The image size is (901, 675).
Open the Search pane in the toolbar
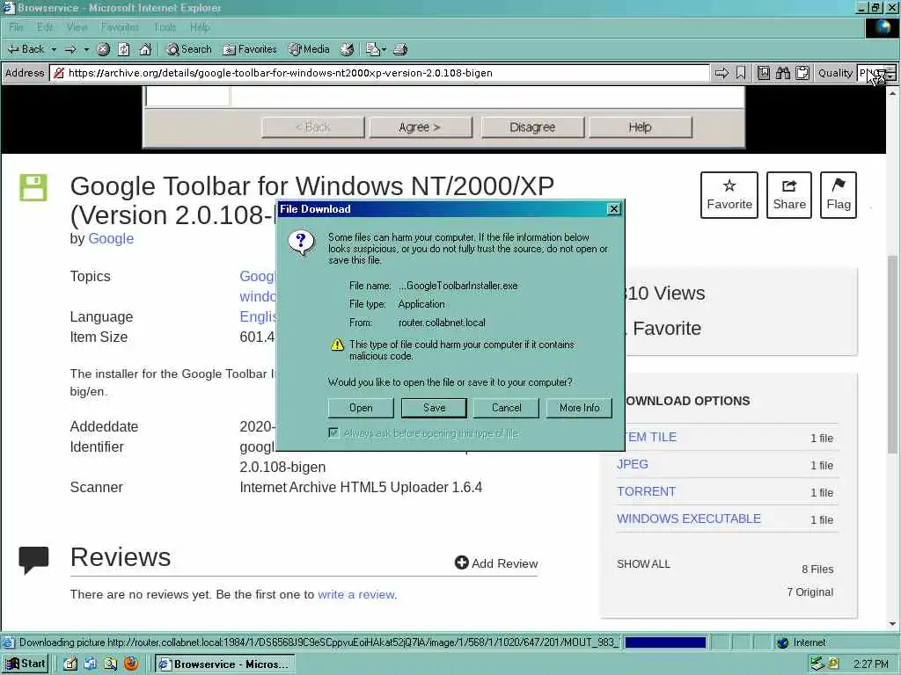pos(188,49)
